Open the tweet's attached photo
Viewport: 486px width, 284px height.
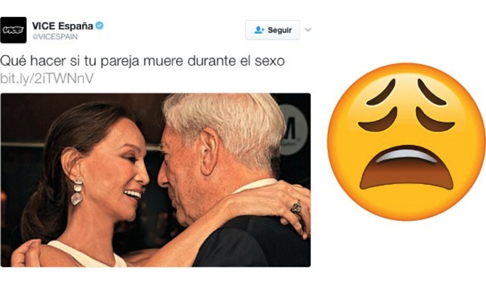click(155, 180)
